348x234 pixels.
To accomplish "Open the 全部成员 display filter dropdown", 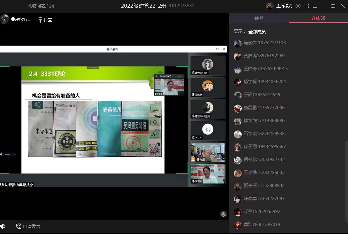I will pyautogui.click(x=257, y=32).
